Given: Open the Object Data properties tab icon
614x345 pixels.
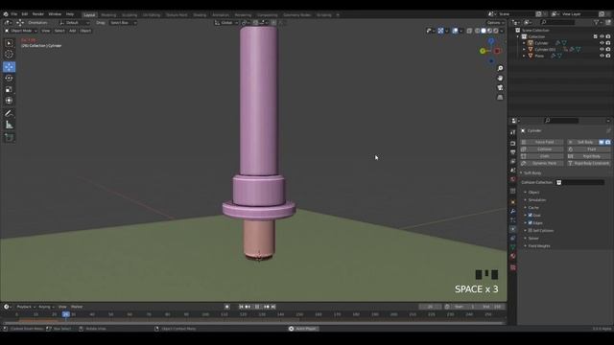Looking at the screenshot, I should point(513,247).
